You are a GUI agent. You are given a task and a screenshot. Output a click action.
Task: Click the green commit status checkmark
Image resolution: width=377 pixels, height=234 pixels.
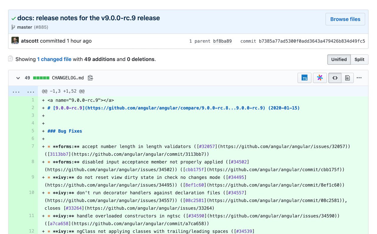point(14,19)
